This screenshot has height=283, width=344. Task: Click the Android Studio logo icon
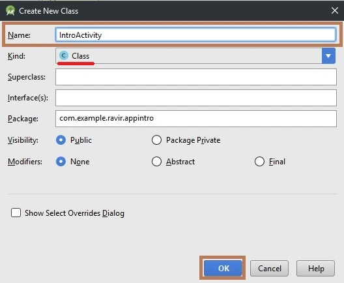coord(10,10)
